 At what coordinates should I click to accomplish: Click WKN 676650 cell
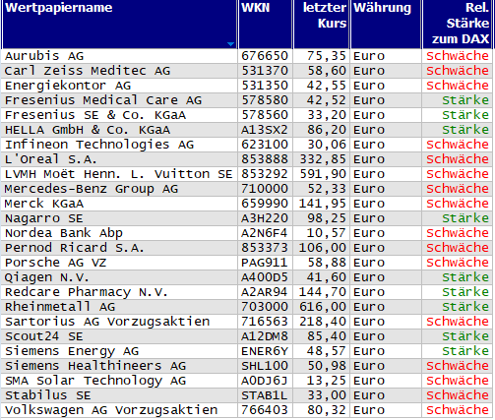click(265, 56)
